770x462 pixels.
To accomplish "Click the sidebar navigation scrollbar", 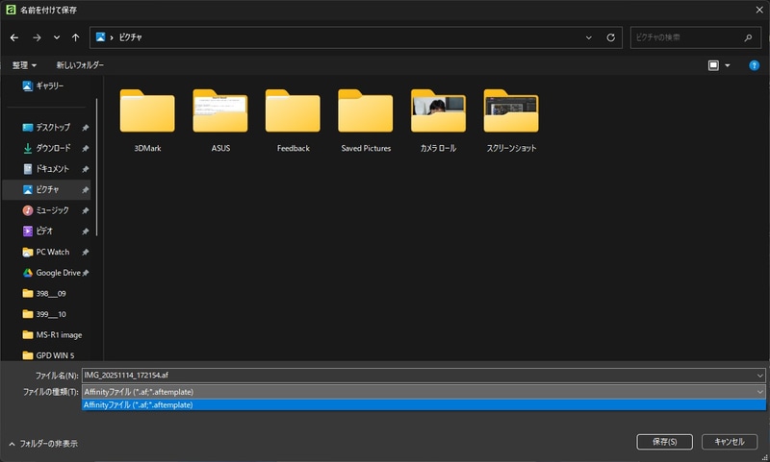I will (x=97, y=166).
